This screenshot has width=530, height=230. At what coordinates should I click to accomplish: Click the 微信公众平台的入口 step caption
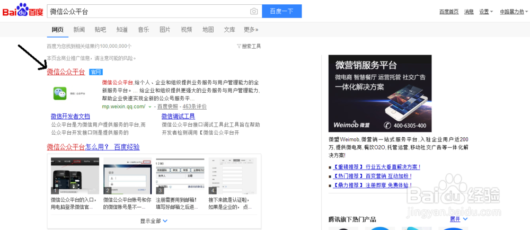click(x=74, y=203)
